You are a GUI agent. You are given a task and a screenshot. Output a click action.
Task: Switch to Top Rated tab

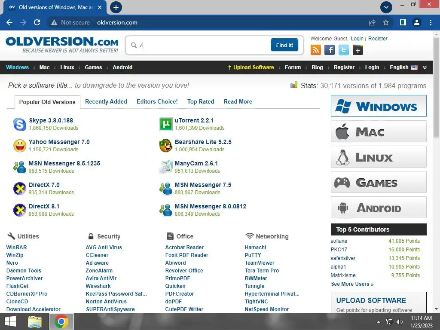click(x=201, y=101)
